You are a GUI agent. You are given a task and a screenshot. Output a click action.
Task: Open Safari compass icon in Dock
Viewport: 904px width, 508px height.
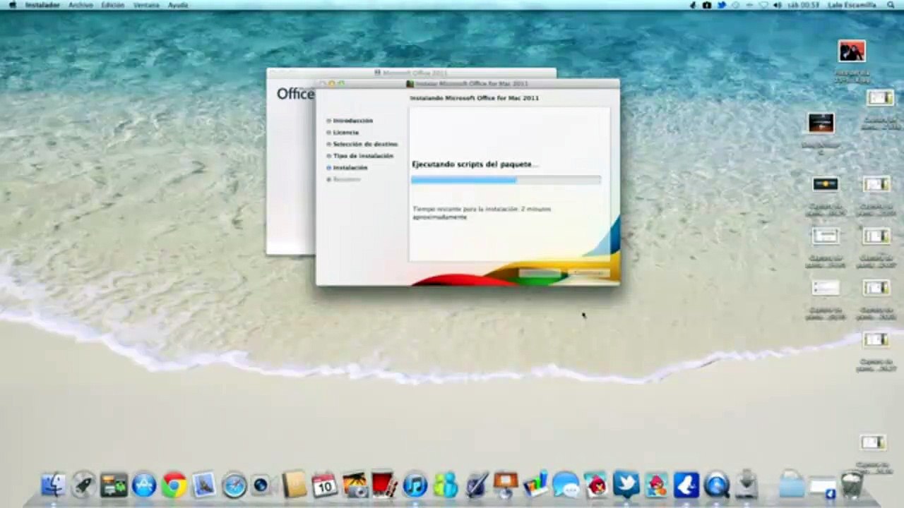pos(234,485)
